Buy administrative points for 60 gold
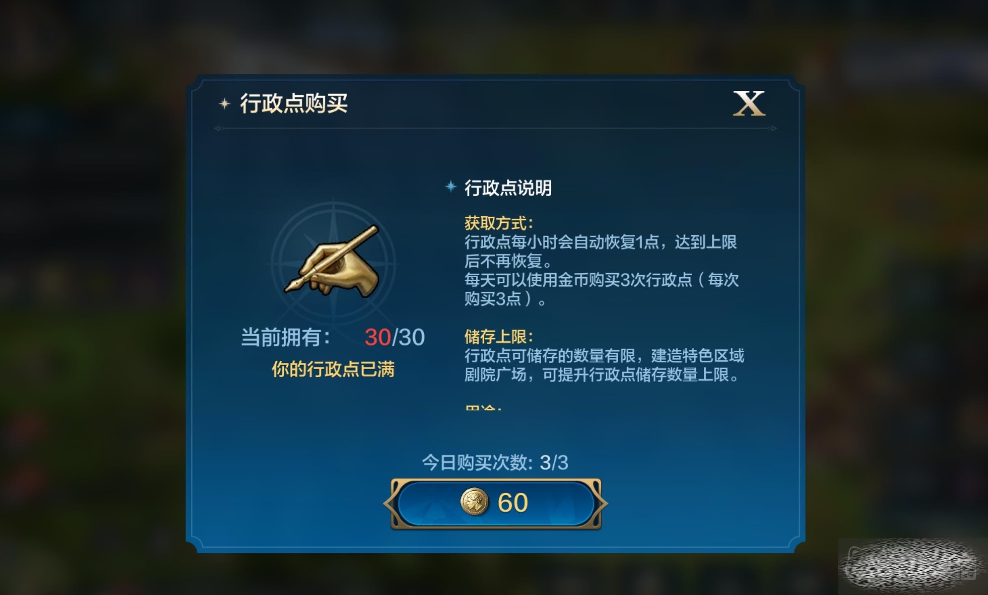The image size is (988, 595). click(x=496, y=503)
